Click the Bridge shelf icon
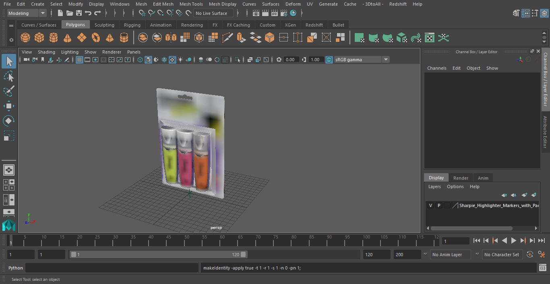The width and height of the screenshot is (550, 284). [x=255, y=38]
